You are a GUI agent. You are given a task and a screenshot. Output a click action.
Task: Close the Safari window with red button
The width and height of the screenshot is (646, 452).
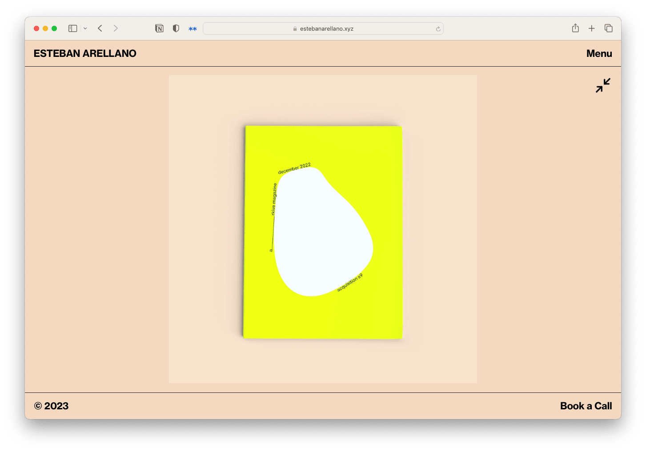(36, 28)
